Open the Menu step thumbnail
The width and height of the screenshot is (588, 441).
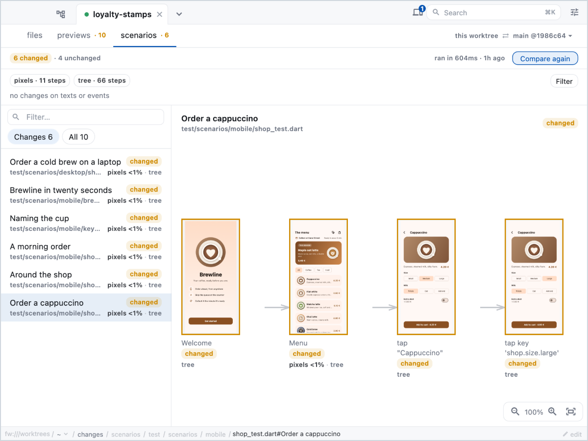click(318, 277)
